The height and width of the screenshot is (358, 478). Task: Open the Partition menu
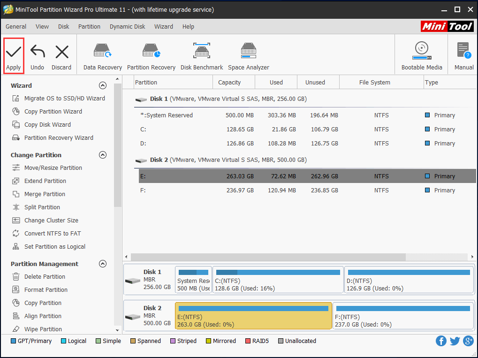pos(89,27)
